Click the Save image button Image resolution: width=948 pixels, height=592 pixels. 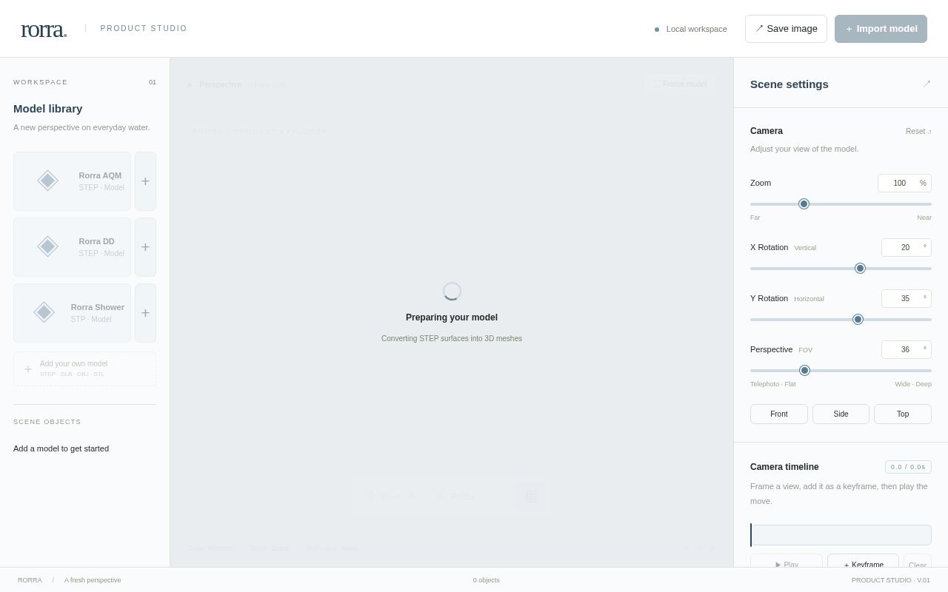(x=786, y=29)
